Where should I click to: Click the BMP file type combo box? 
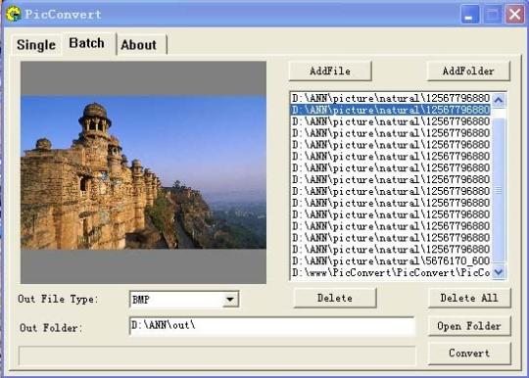[184, 299]
